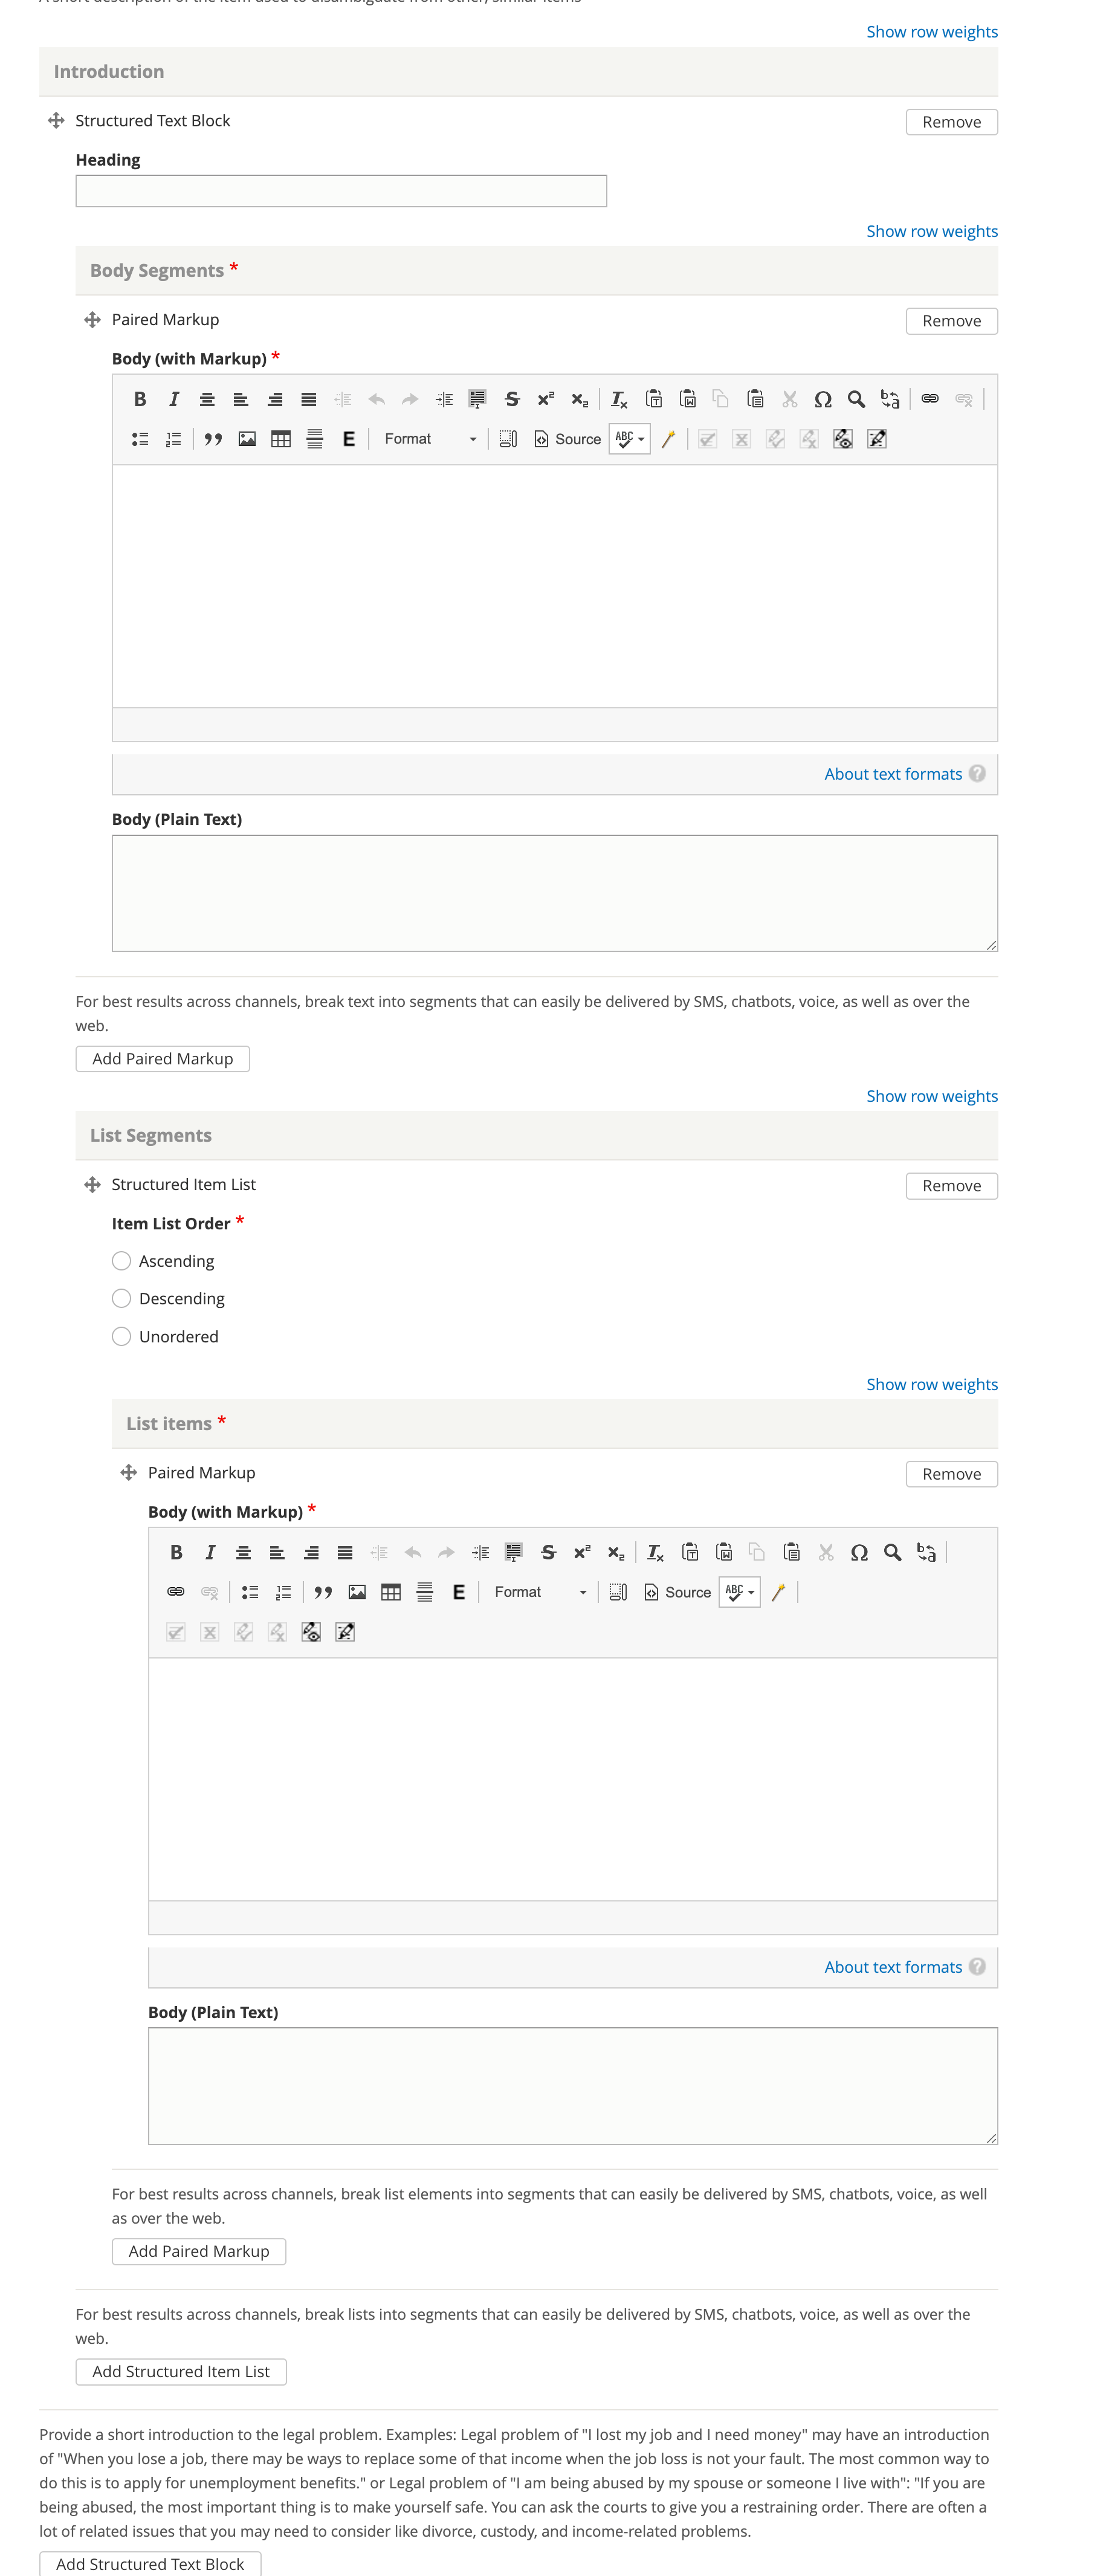Remove the Paired Markup under Body Segments
This screenshot has height=2576, width=1109.
[x=951, y=321]
